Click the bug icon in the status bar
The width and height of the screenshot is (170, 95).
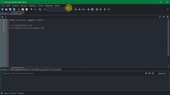(2, 93)
